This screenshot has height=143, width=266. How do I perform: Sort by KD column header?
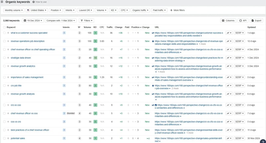point(95,27)
